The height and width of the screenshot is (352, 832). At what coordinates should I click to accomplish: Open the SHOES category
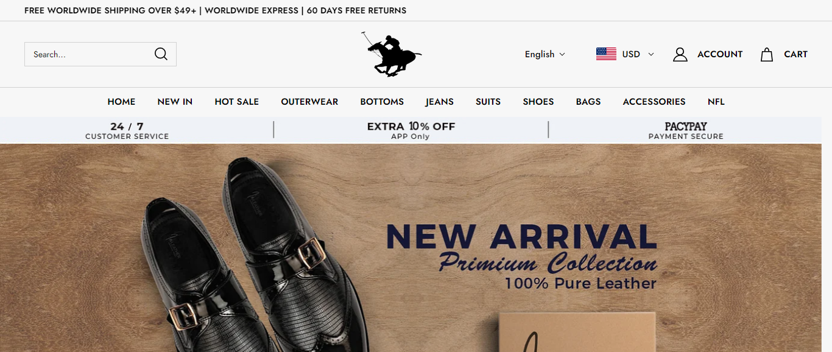pyautogui.click(x=538, y=102)
